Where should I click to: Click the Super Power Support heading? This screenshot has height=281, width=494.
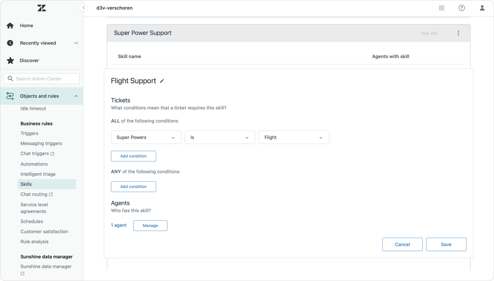(x=142, y=33)
